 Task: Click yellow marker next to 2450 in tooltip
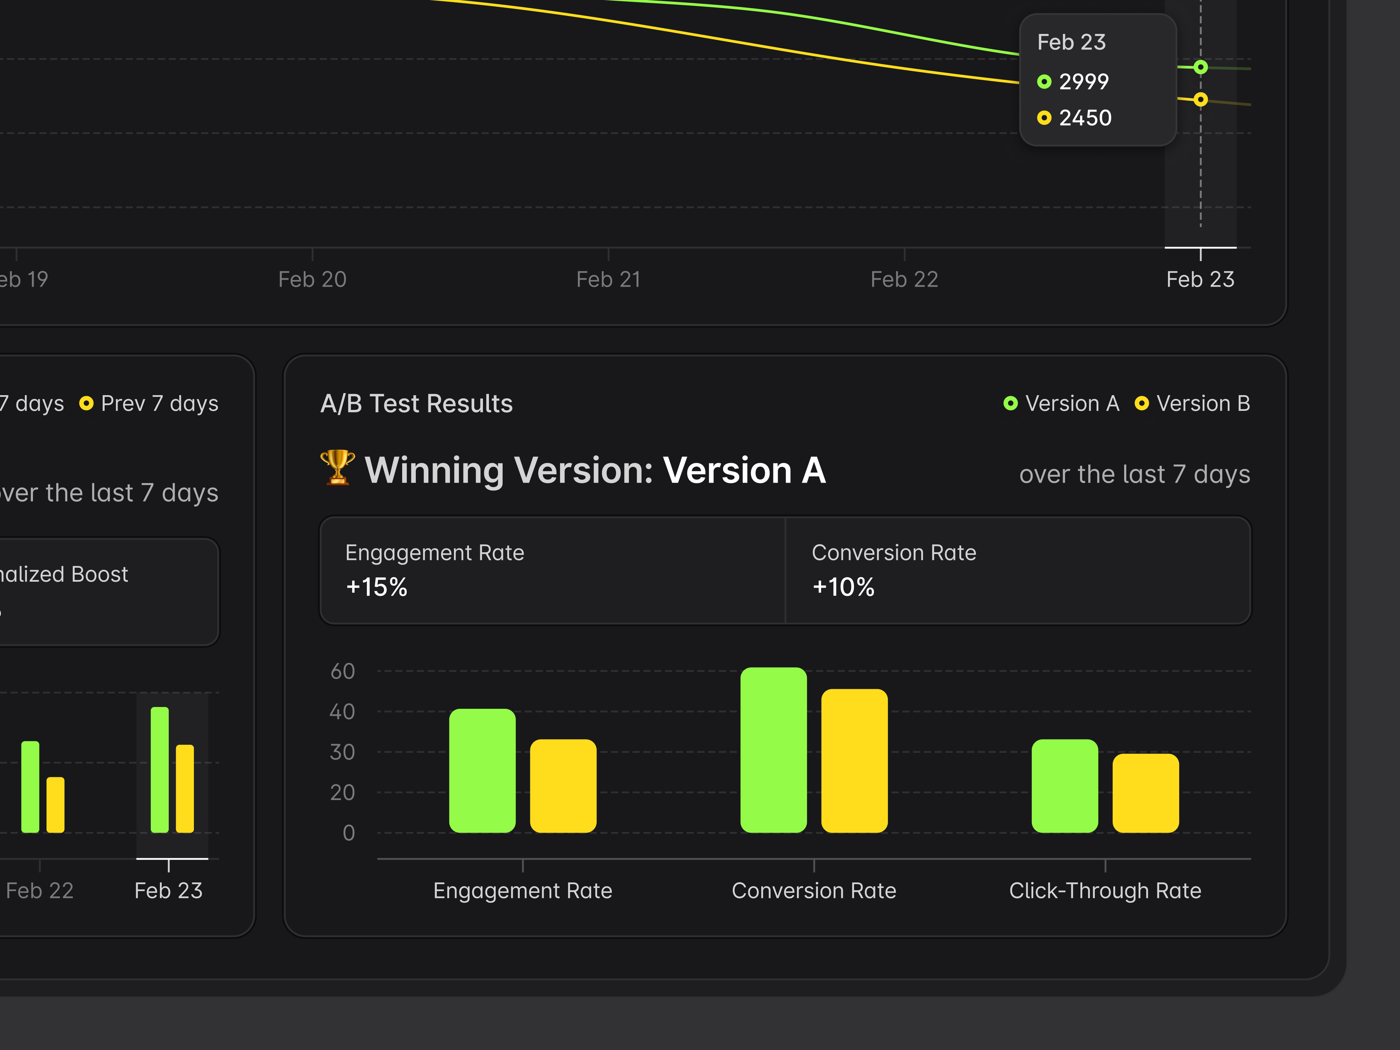point(1044,118)
